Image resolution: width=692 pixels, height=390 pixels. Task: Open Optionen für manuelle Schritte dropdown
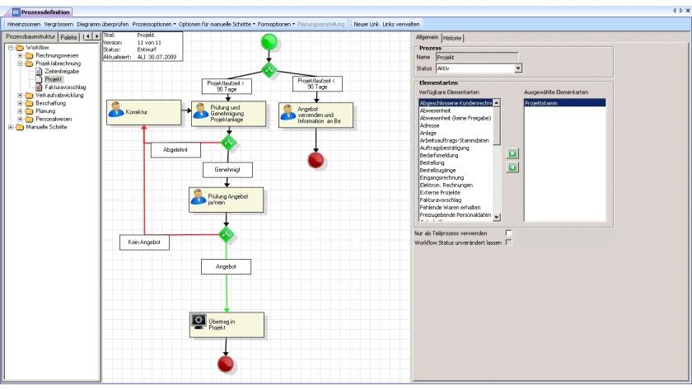217,24
